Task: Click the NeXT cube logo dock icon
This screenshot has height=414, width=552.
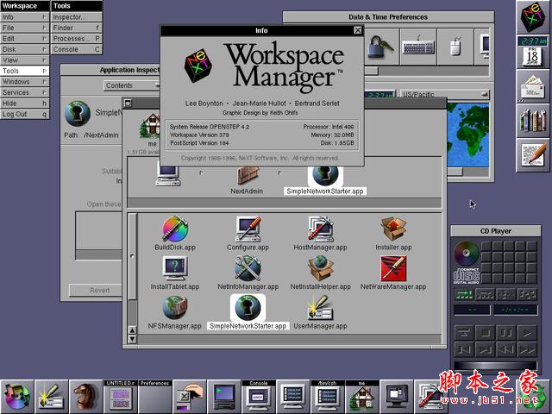Action: [533, 17]
